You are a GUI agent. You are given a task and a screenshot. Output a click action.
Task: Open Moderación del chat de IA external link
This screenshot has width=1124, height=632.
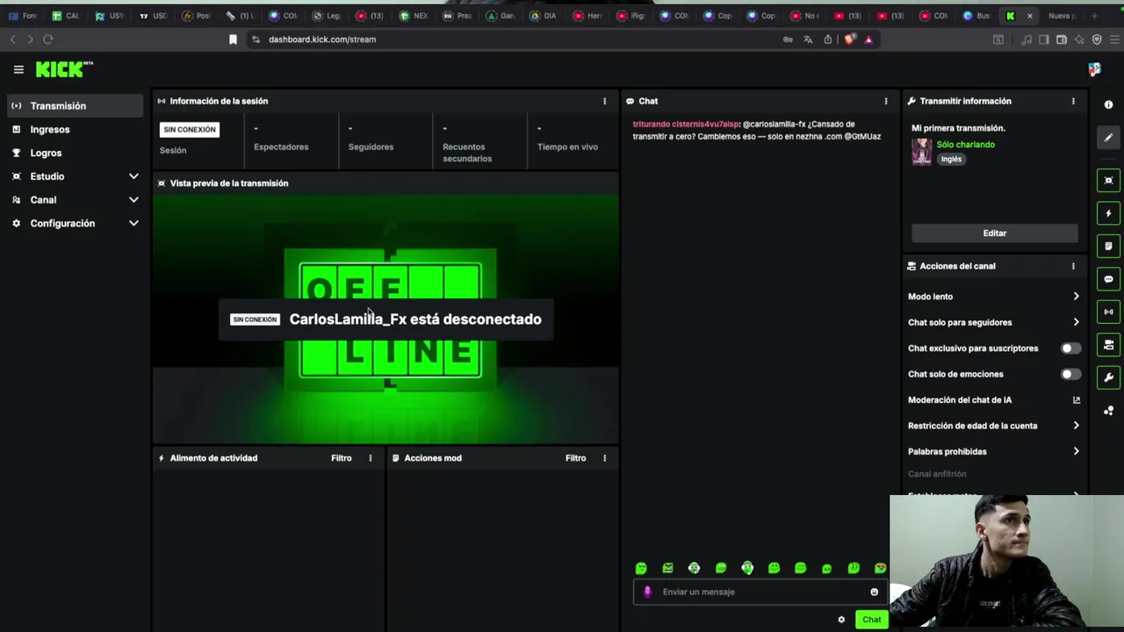click(1077, 400)
